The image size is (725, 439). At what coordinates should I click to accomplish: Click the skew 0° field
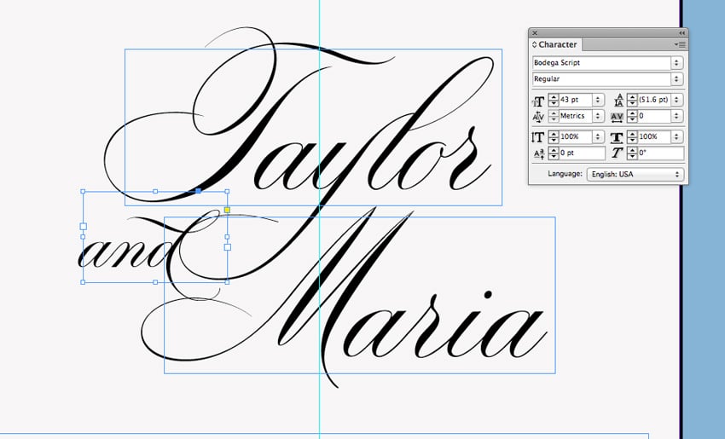click(x=661, y=153)
